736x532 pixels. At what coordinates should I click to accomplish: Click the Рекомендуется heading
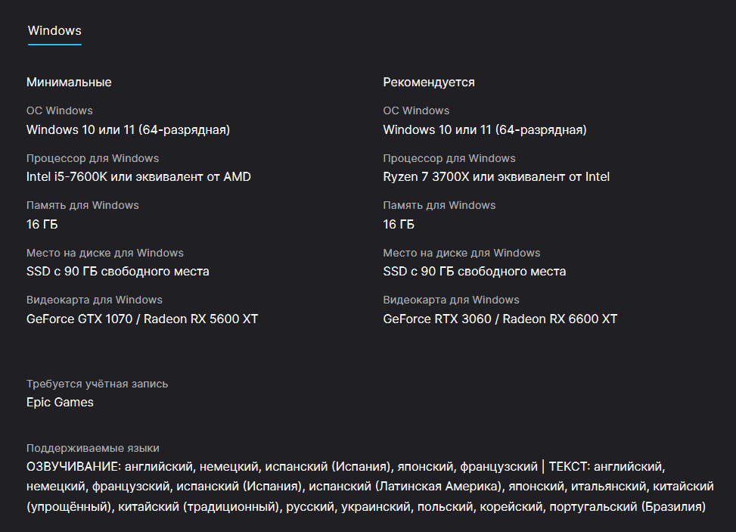coord(429,82)
